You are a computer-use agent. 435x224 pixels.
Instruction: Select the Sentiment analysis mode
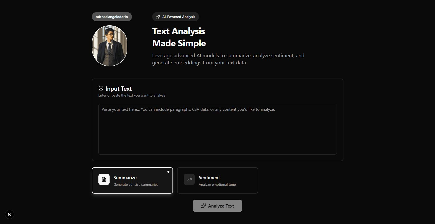coord(217,180)
